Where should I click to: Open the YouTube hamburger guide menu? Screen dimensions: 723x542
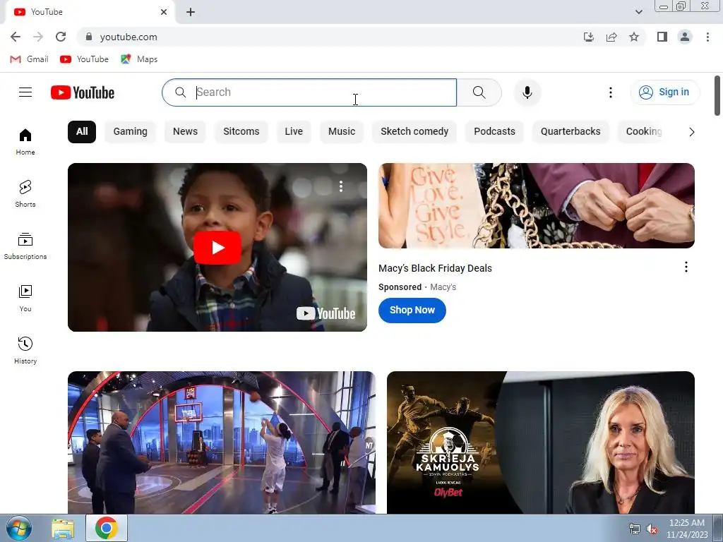[25, 92]
